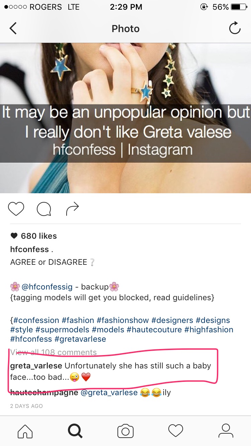Image resolution: width=251 pixels, height=446 pixels.
Task: Open the @greta_varlese mention in reply
Action: pyautogui.click(x=109, y=393)
